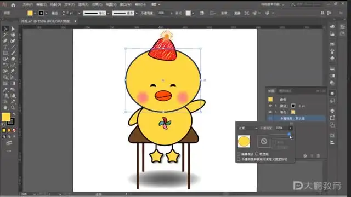Click the opacity 100% field in transparency popup
This screenshot has height=197, width=351.
pos(282,128)
